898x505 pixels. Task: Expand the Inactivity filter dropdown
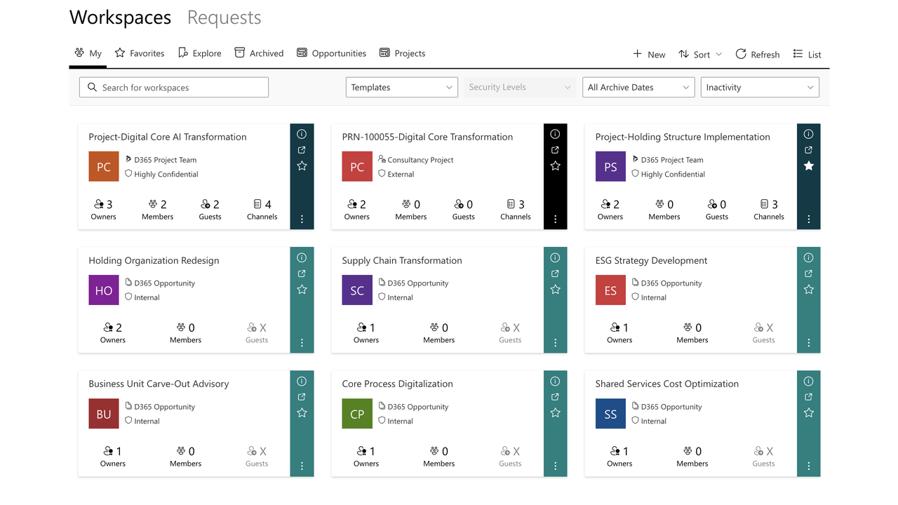pos(760,88)
